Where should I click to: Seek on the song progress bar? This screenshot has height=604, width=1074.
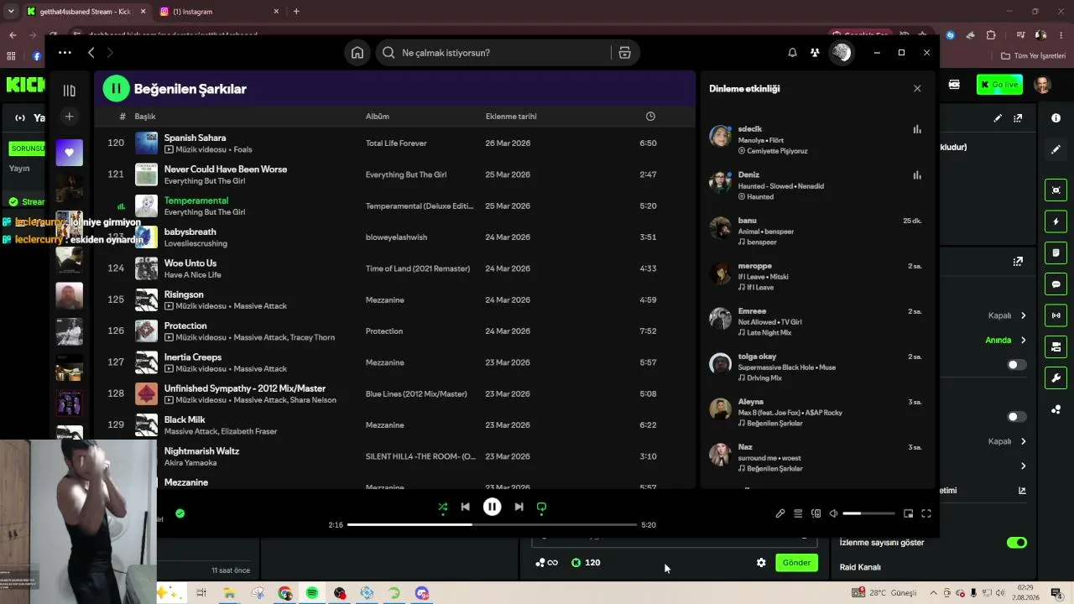[493, 524]
